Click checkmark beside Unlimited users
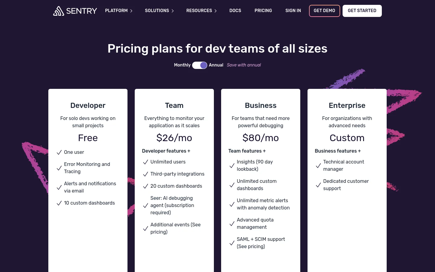The height and width of the screenshot is (272, 435). [146, 162]
